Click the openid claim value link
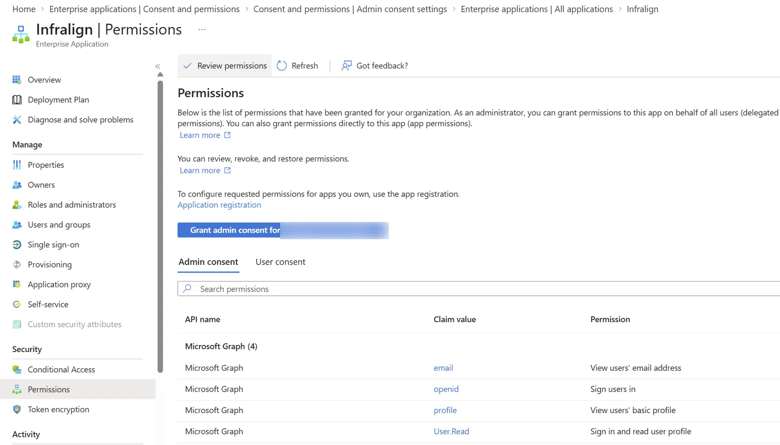The image size is (780, 445). pos(446,389)
